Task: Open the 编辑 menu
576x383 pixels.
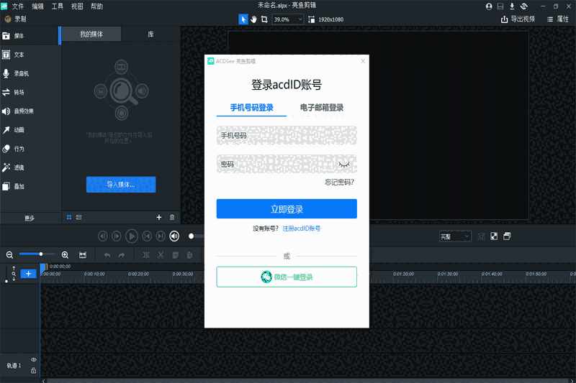Action: (x=37, y=6)
